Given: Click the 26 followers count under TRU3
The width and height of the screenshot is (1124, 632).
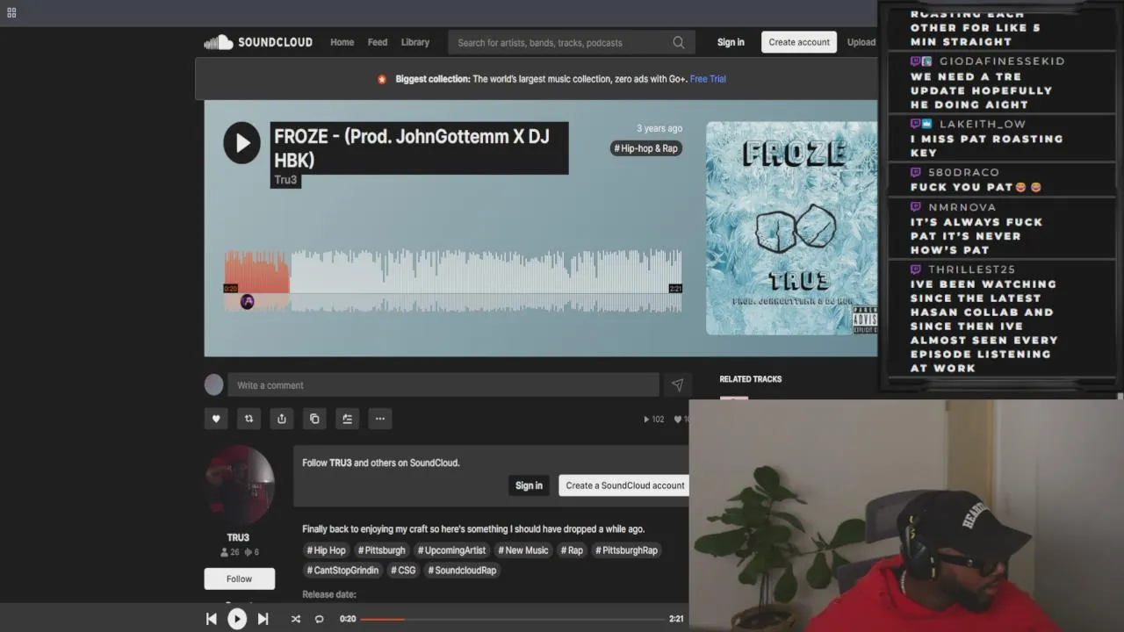Looking at the screenshot, I should point(230,552).
